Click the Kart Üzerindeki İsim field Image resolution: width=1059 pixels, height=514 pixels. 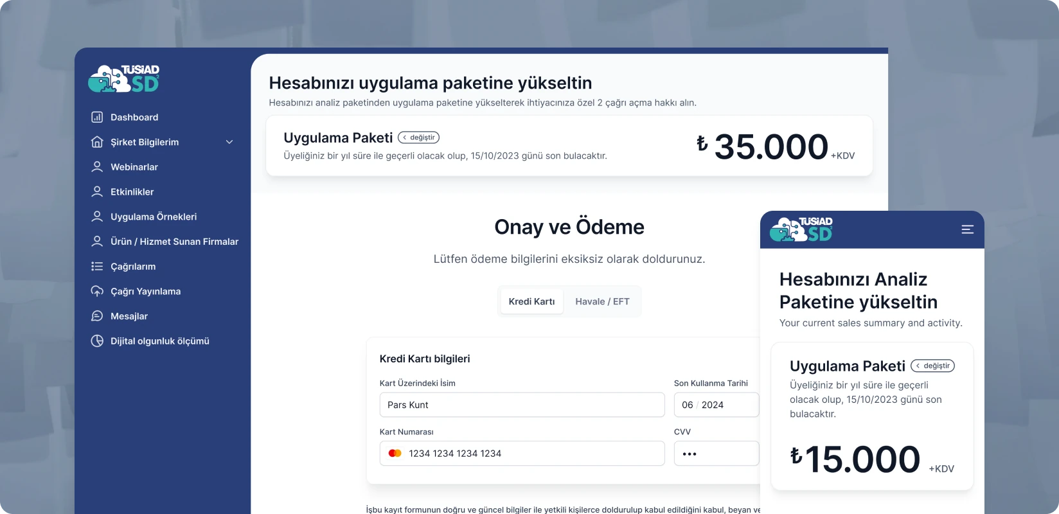[x=522, y=405]
